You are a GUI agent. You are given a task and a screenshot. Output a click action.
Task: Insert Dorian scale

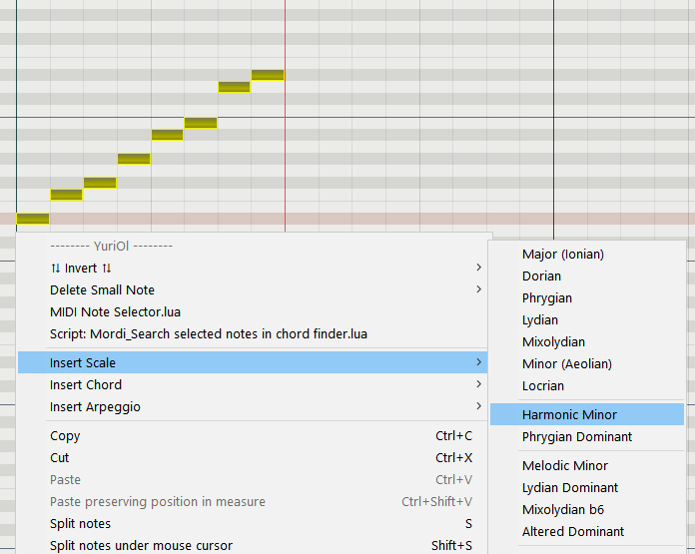587,277
